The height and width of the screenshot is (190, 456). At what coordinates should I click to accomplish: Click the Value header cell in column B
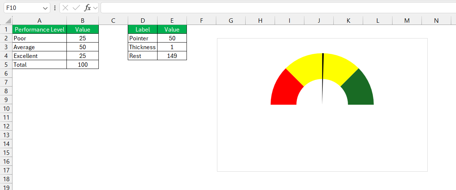(83, 29)
